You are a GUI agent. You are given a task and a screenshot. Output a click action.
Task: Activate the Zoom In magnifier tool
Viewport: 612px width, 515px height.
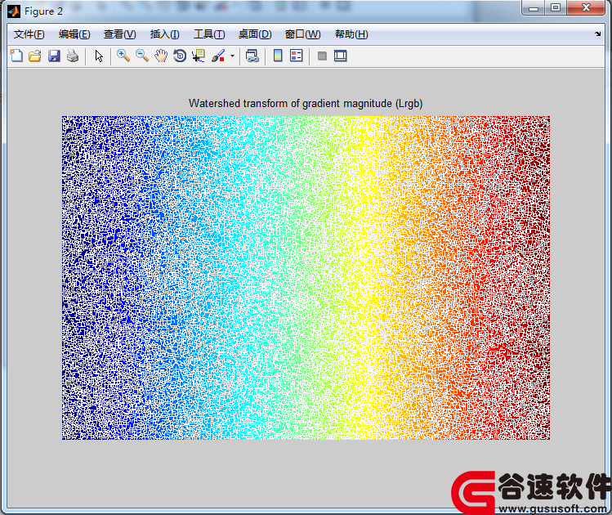123,56
